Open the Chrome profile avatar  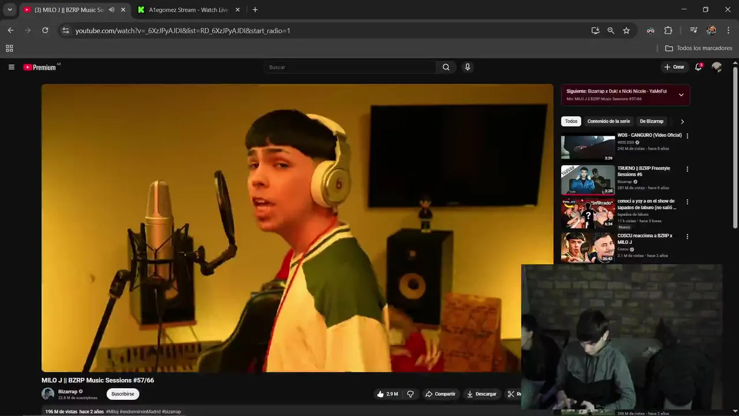coord(711,31)
